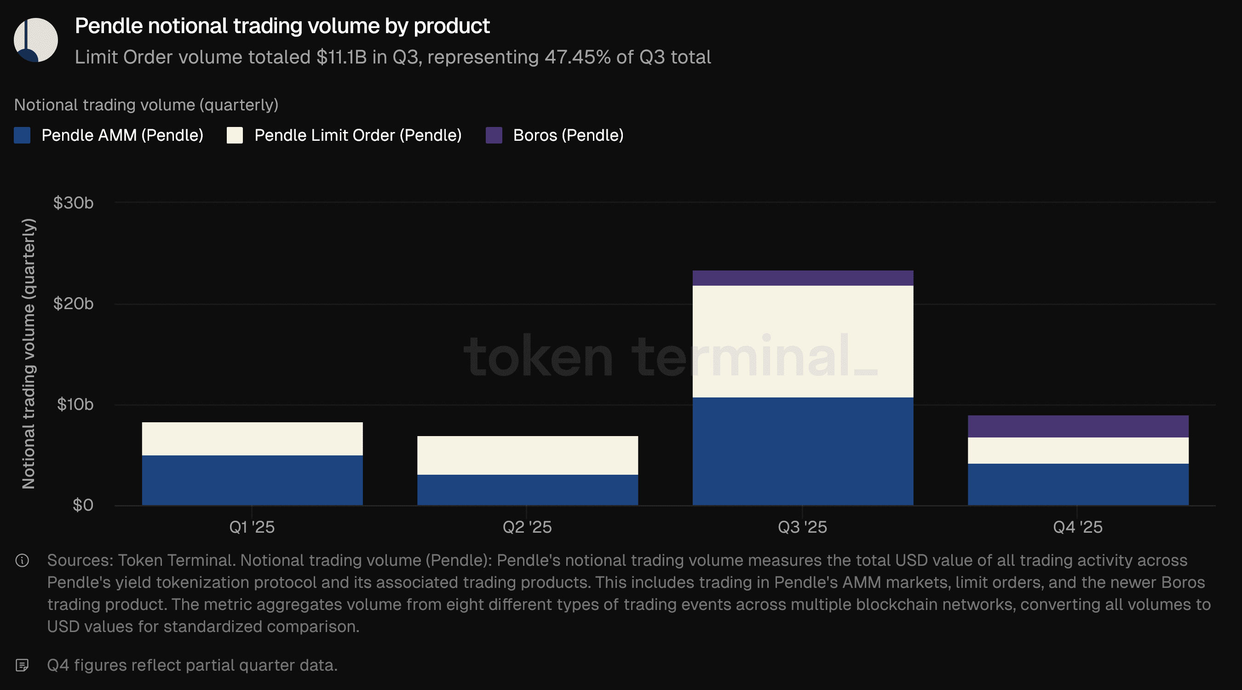The width and height of the screenshot is (1242, 690).
Task: Click the chart title Pendle notional trading volume
Action: click(282, 26)
